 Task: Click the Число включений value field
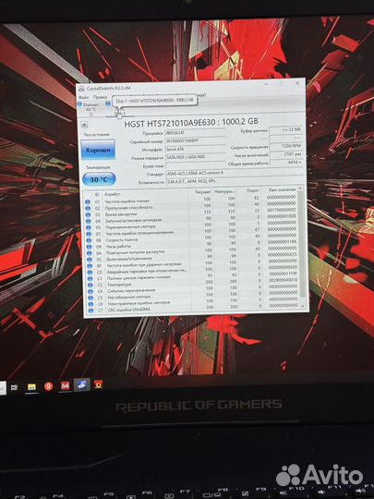[286, 154]
